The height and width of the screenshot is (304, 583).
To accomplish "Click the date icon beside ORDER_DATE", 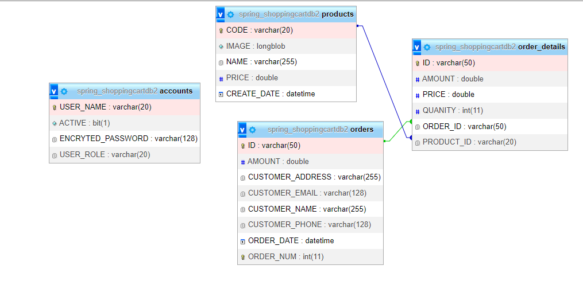I will 243,241.
